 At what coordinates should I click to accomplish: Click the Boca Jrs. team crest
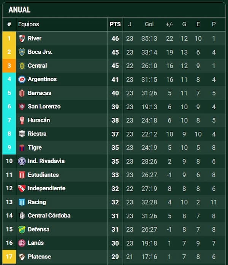click(x=22, y=52)
